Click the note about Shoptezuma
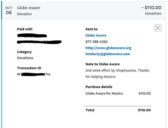This screenshot has width=168, height=128. click(x=117, y=74)
